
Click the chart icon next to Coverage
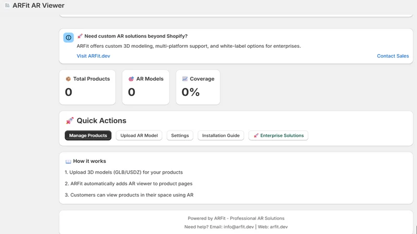click(185, 79)
